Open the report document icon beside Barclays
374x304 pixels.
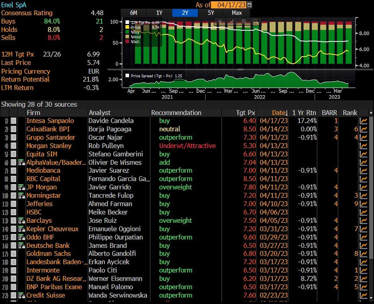point(22,221)
